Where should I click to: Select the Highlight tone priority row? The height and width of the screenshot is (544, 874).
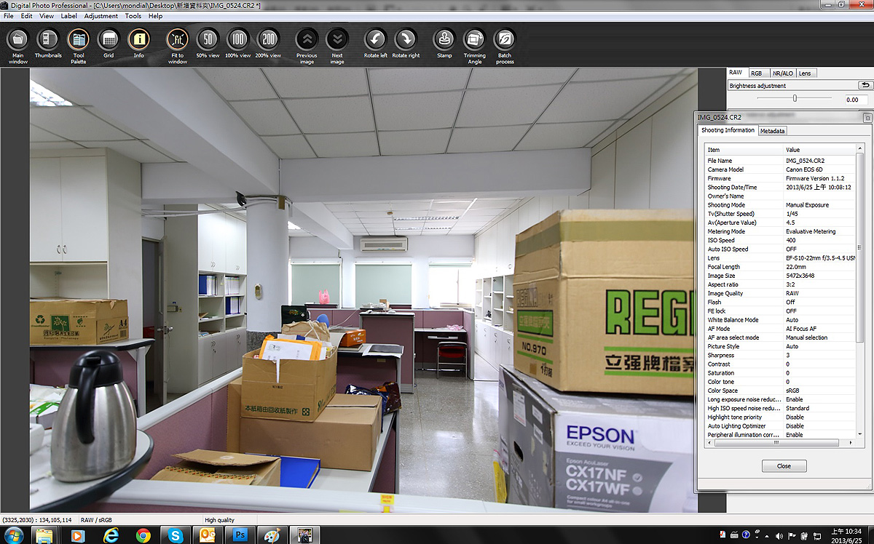[x=780, y=417]
